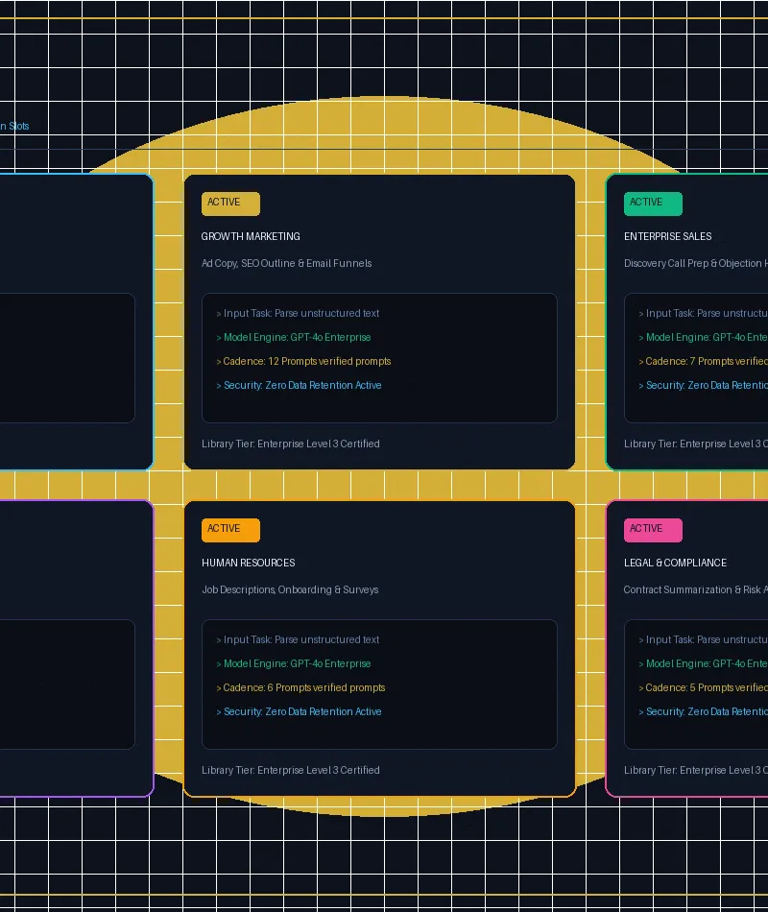Click "Ad Copy, SEO Outline & Email Funnels" subtitle
This screenshot has height=912, width=768.
[287, 263]
